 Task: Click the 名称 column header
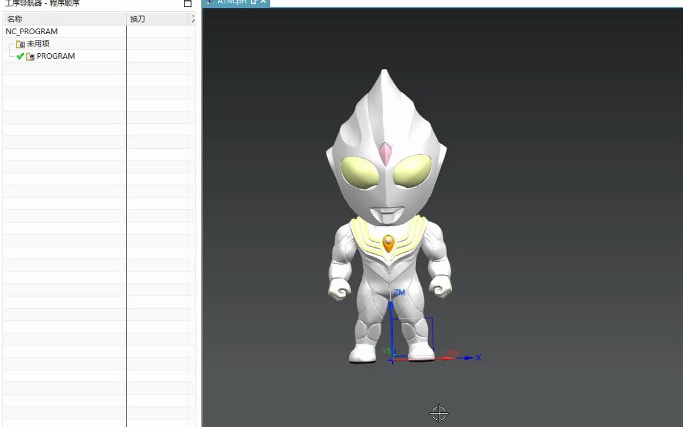coord(65,19)
